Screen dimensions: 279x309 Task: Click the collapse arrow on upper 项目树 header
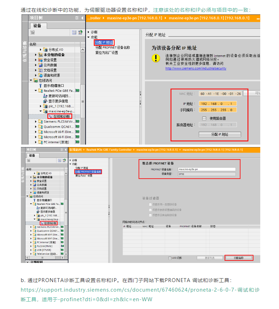(x=82, y=18)
